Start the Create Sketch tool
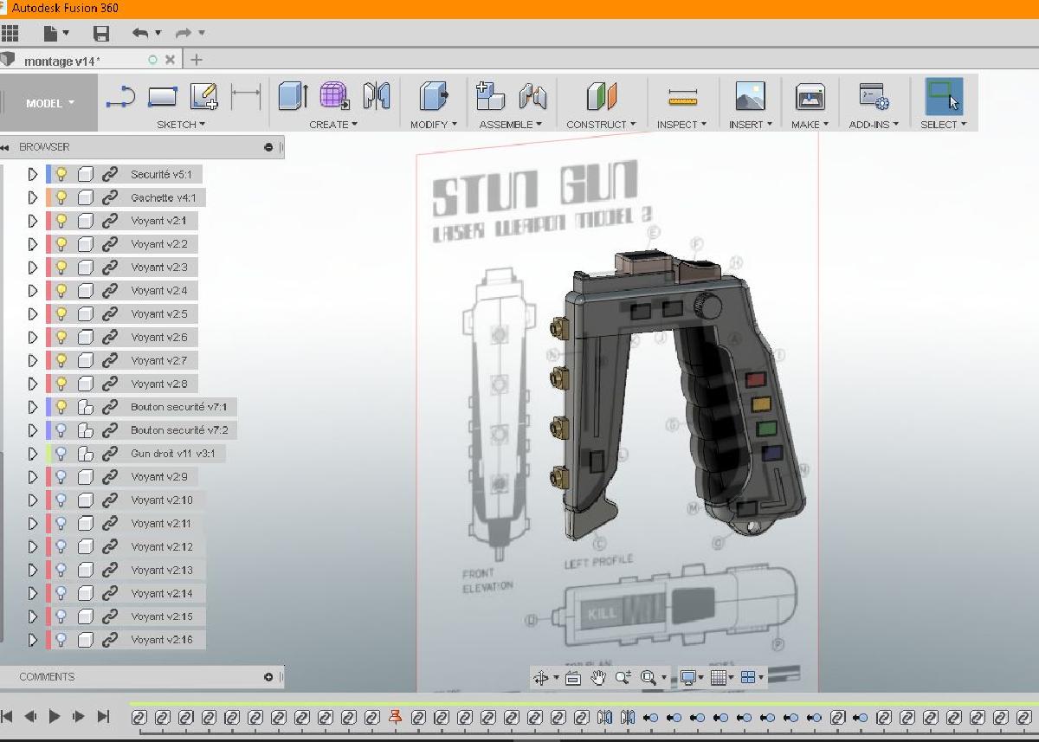The image size is (1039, 742). (x=204, y=97)
